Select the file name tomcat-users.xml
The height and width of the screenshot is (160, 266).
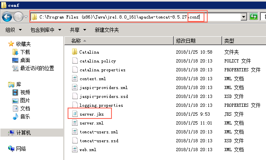click(x=99, y=132)
